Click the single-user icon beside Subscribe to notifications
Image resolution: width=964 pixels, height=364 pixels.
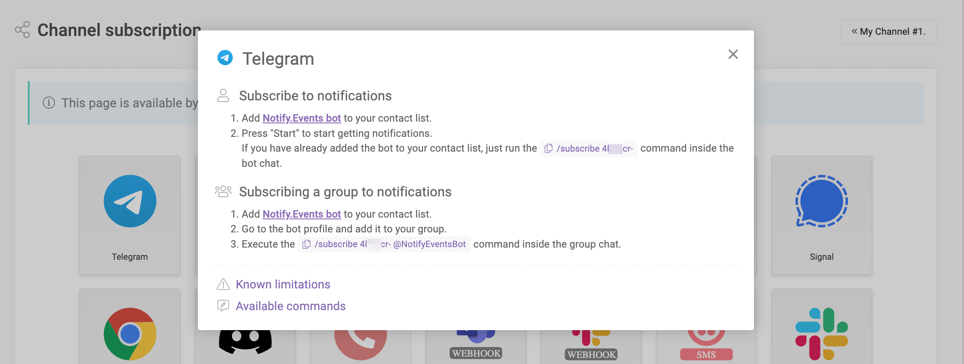223,96
